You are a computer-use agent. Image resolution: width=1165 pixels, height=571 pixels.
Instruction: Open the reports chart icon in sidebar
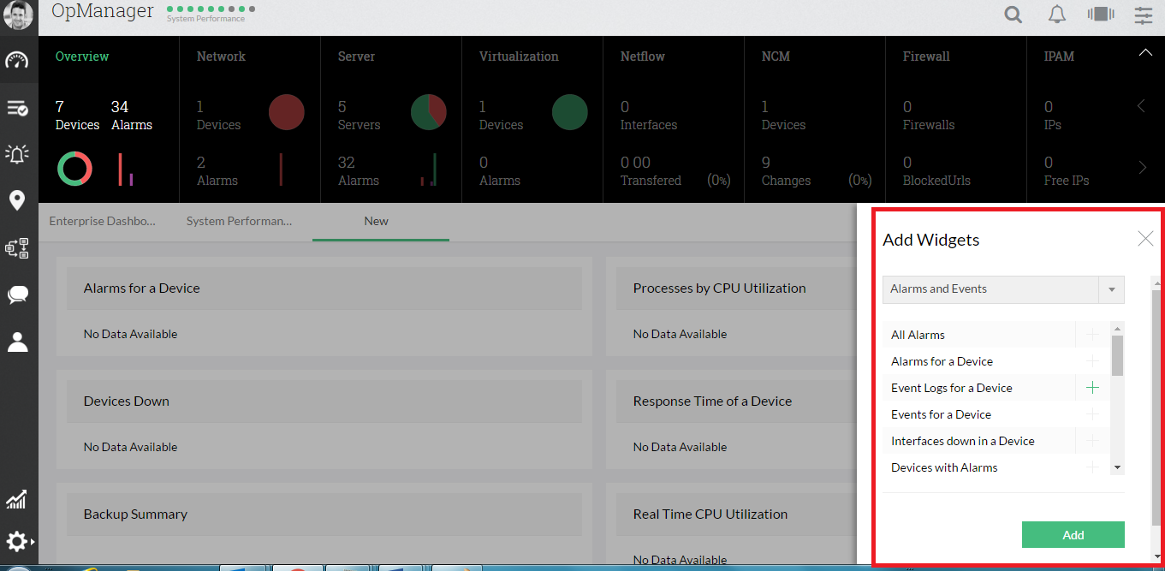[x=17, y=499]
